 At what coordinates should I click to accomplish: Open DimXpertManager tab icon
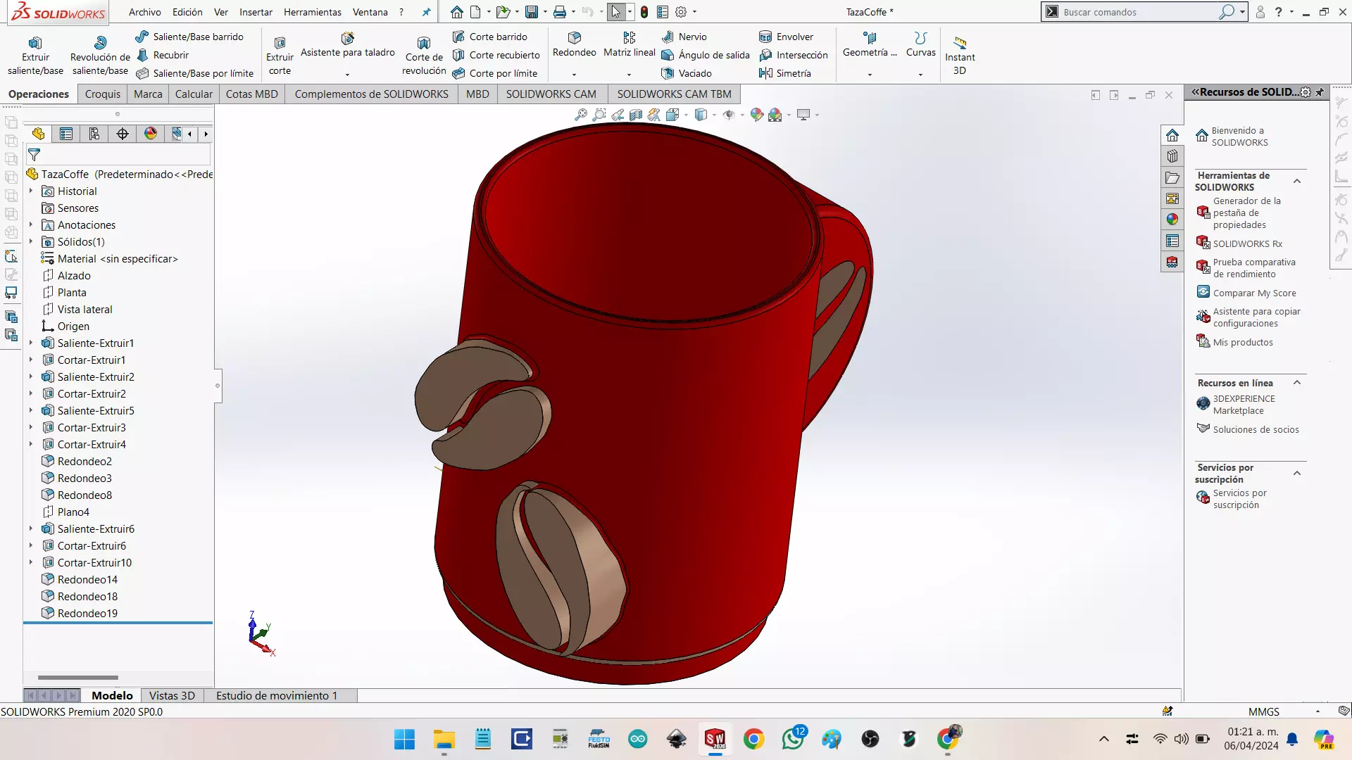[x=123, y=134]
